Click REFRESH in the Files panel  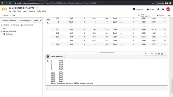click(x=15, y=25)
